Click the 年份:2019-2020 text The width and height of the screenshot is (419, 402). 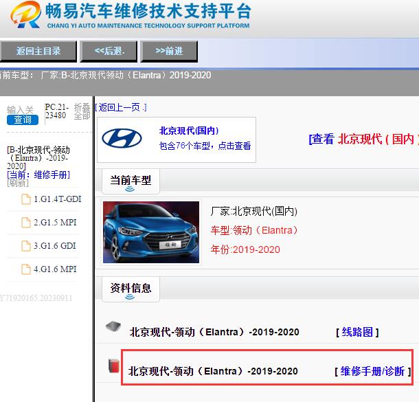(x=245, y=249)
